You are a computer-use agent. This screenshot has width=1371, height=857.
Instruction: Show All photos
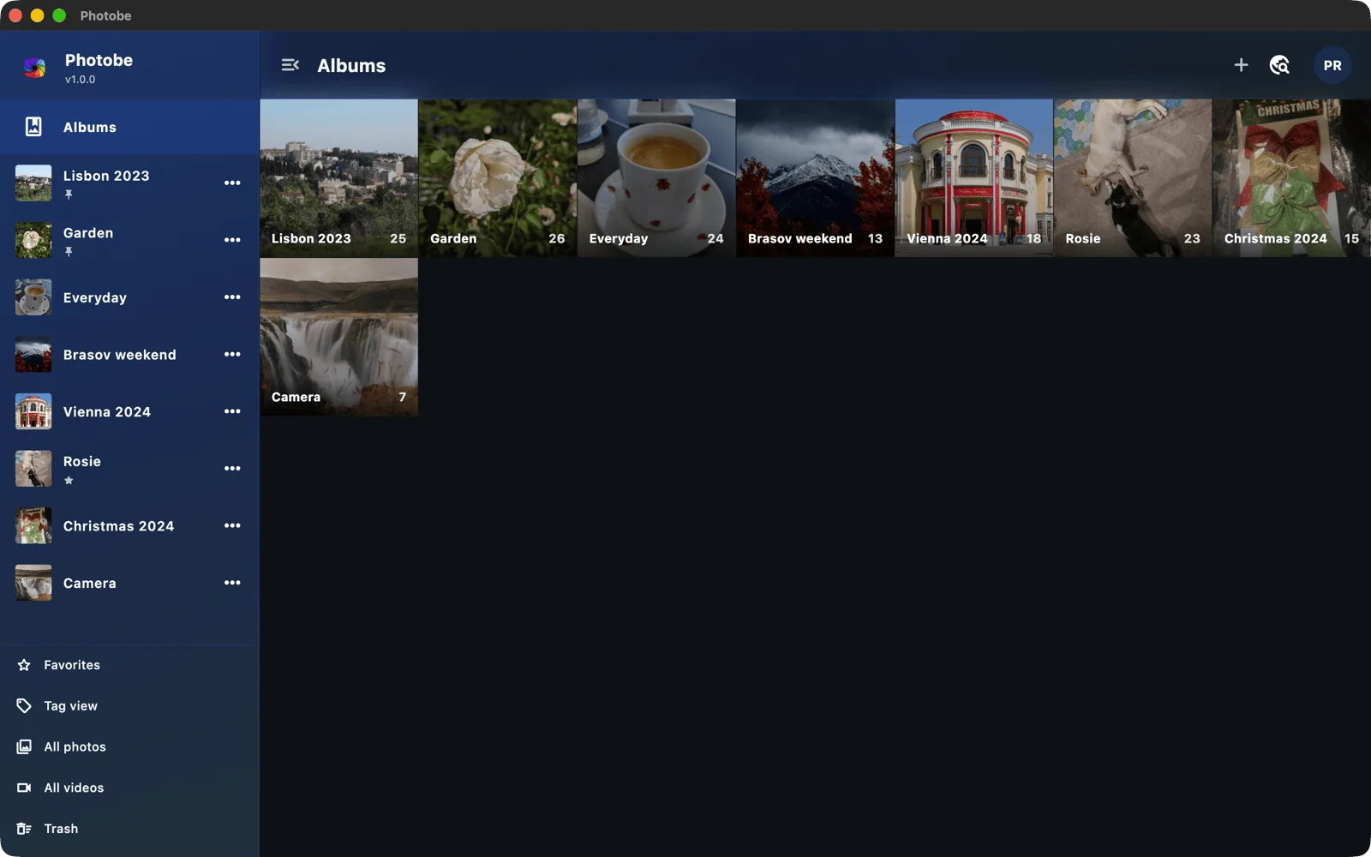129,747
